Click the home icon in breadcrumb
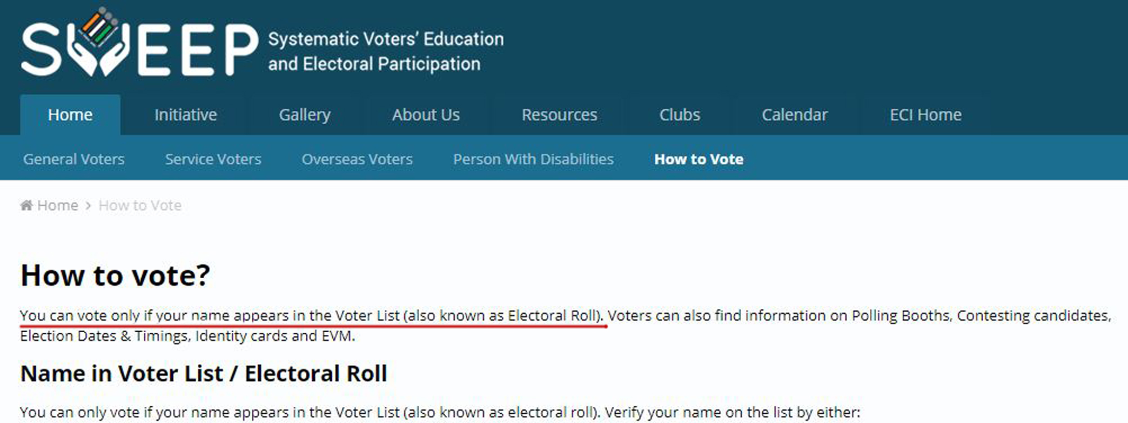Image resolution: width=1128 pixels, height=423 pixels. coord(26,205)
